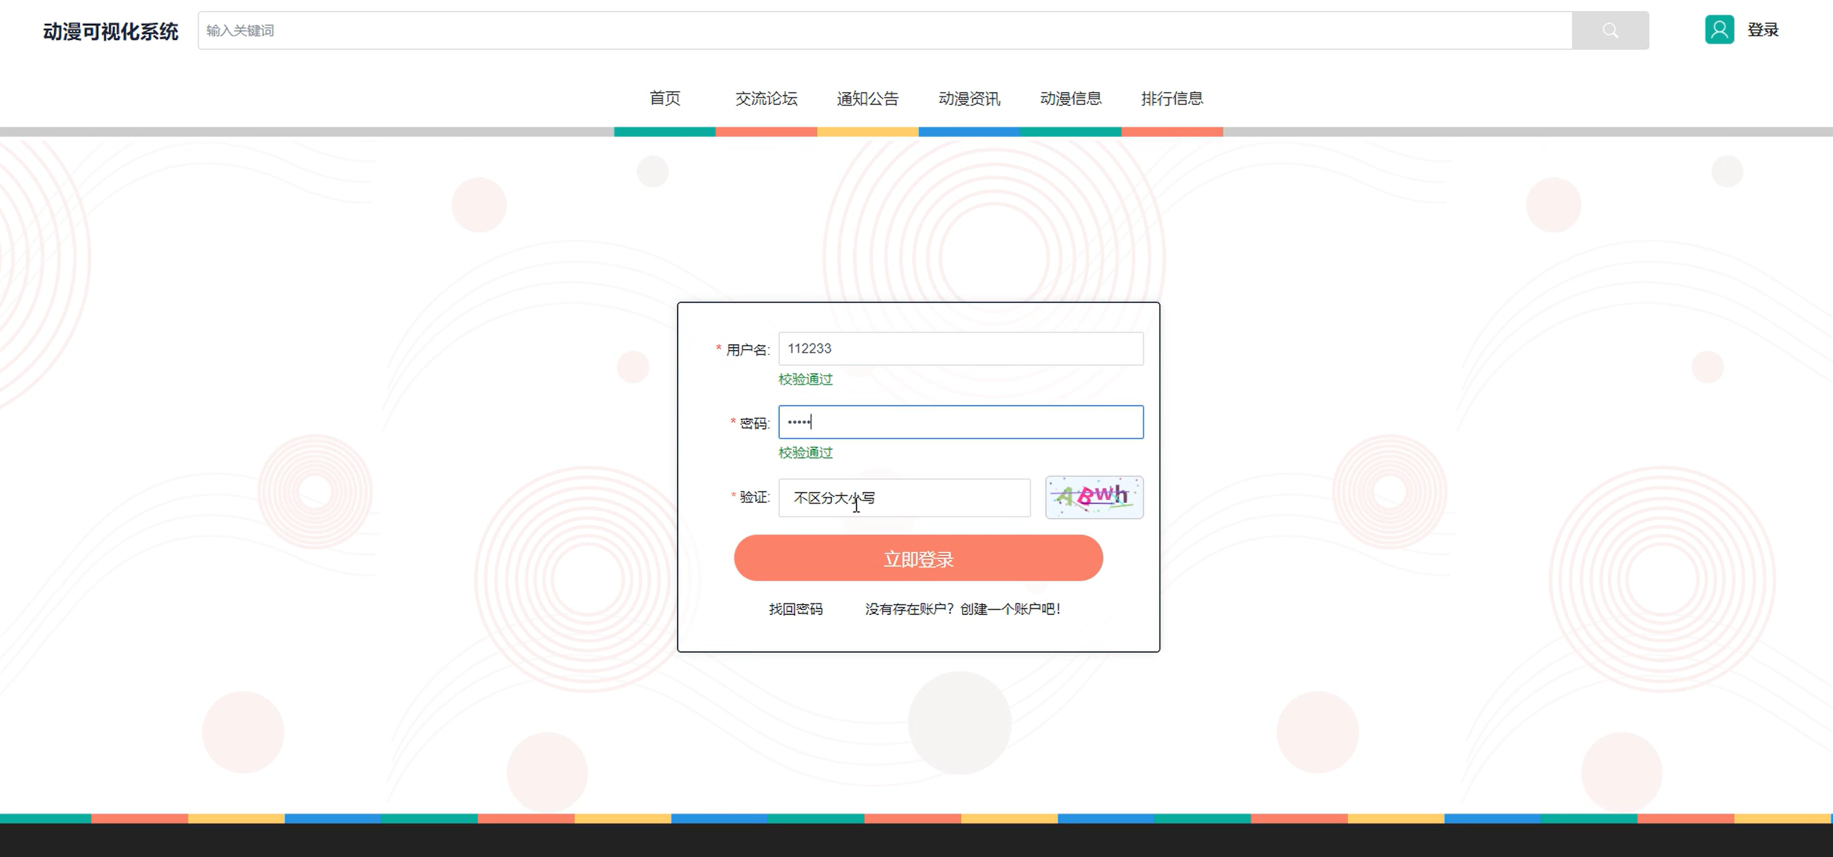Screen dimensions: 1833x857
Task: Click the keyword search input box
Action: point(884,30)
